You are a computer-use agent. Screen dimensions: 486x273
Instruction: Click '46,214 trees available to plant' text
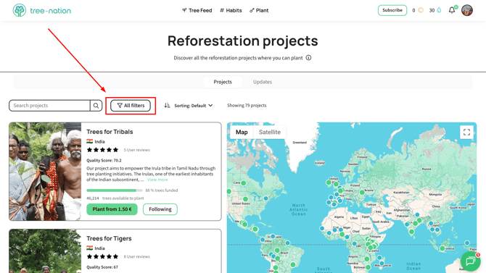point(115,198)
